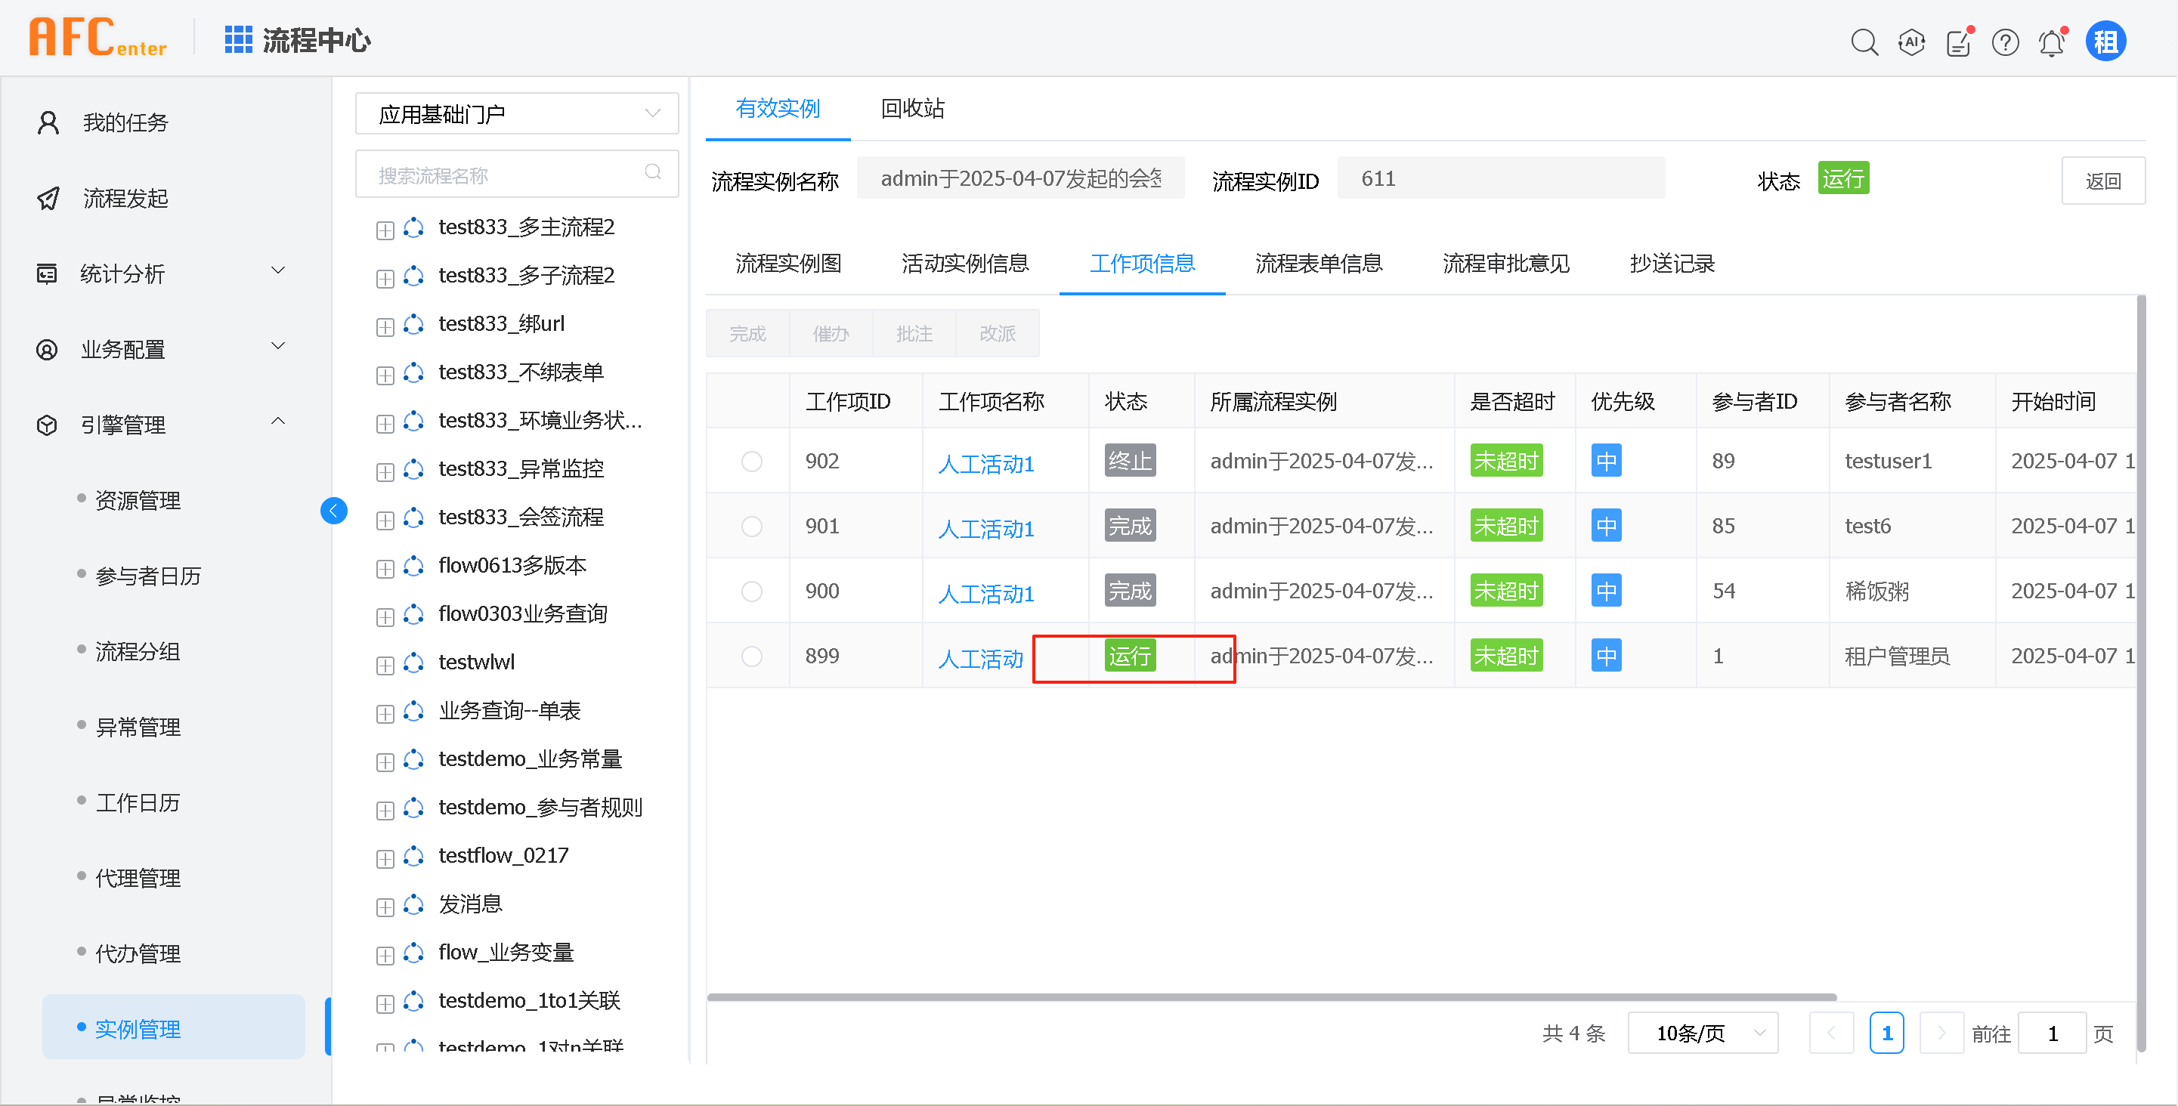Collapse sidebar with blue arrow button
The image size is (2178, 1106).
[334, 511]
